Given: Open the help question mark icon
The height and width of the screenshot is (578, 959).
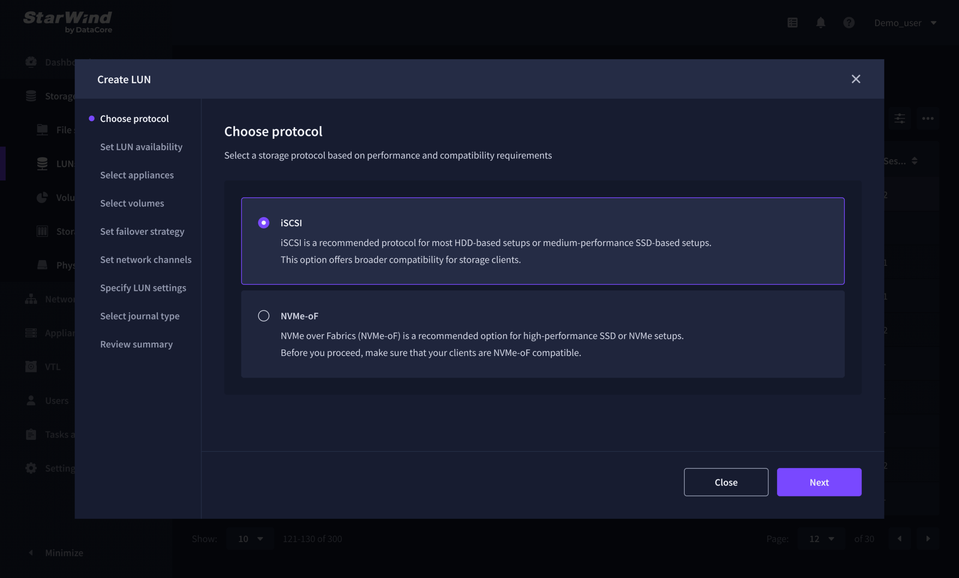Looking at the screenshot, I should pyautogui.click(x=848, y=22).
